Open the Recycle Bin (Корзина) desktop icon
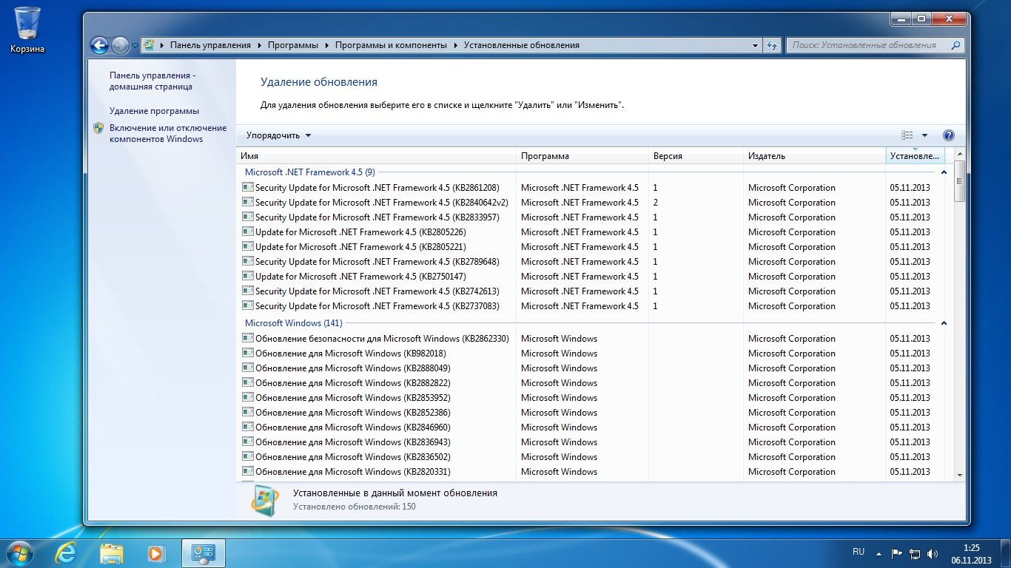The height and width of the screenshot is (568, 1011). [x=27, y=30]
